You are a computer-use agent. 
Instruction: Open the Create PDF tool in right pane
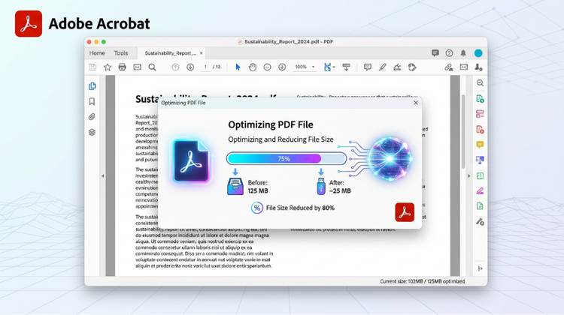480,99
